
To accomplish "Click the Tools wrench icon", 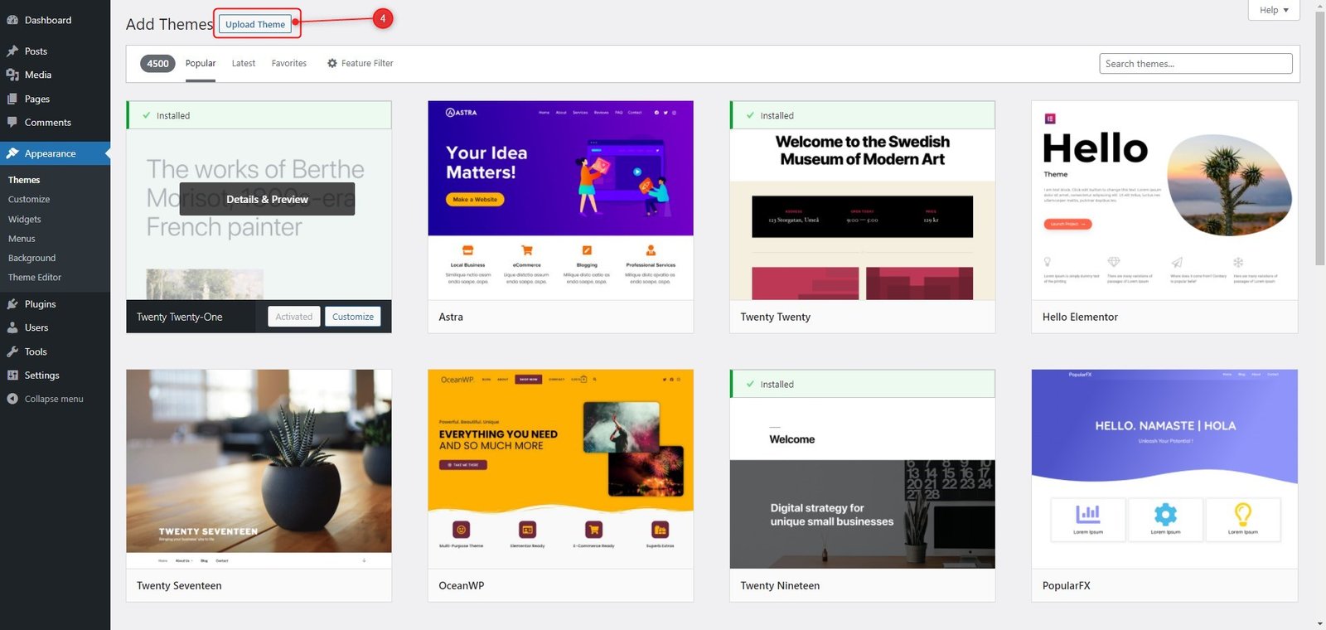I will pos(12,351).
